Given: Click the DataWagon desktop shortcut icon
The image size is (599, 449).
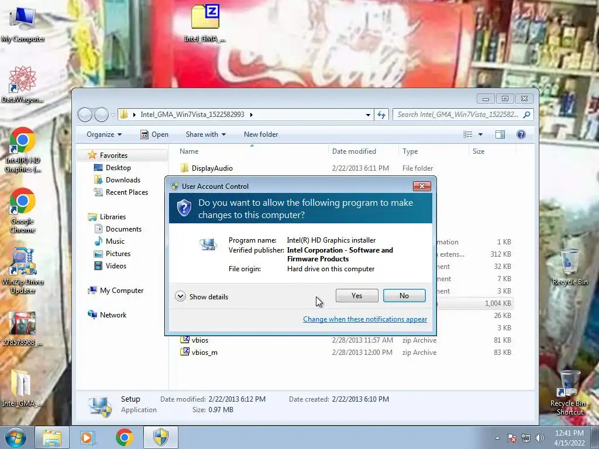Looking at the screenshot, I should tap(23, 84).
